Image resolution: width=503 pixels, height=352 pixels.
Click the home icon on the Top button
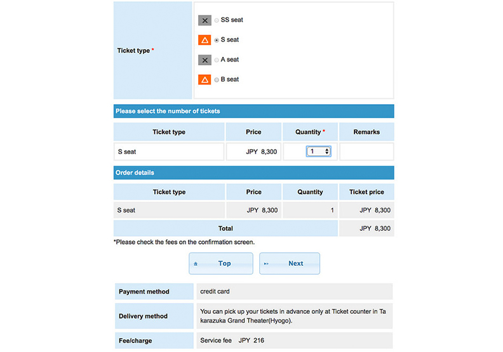[x=196, y=264]
